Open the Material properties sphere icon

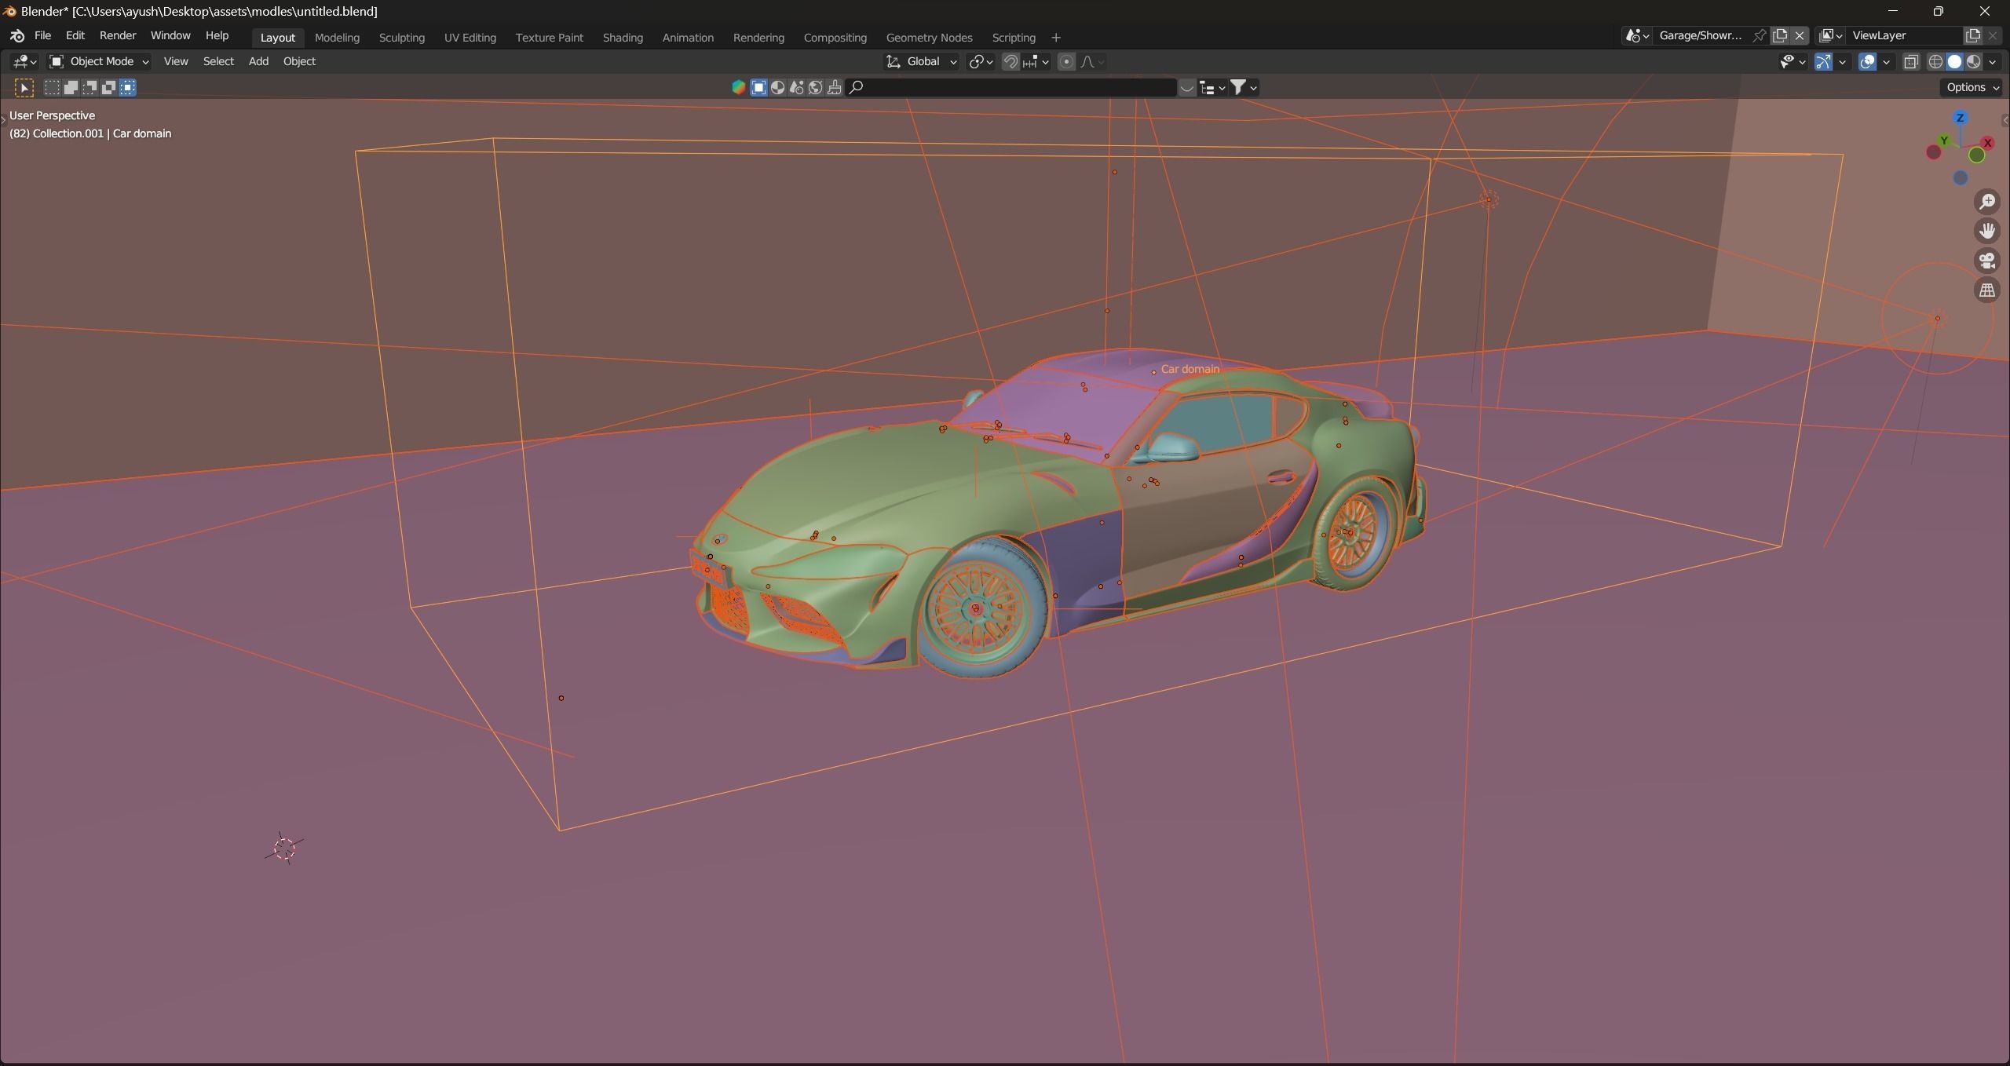coord(777,87)
